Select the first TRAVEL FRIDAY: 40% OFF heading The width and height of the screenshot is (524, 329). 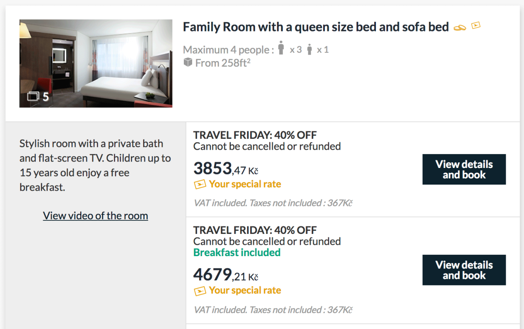point(255,135)
